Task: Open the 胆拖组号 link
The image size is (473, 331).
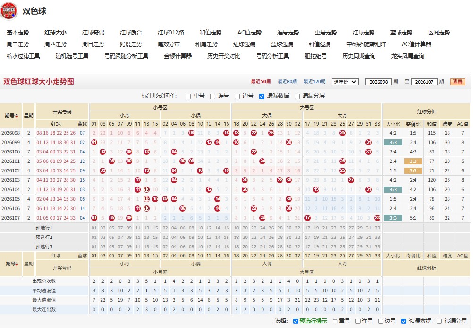Action: pyautogui.click(x=315, y=56)
